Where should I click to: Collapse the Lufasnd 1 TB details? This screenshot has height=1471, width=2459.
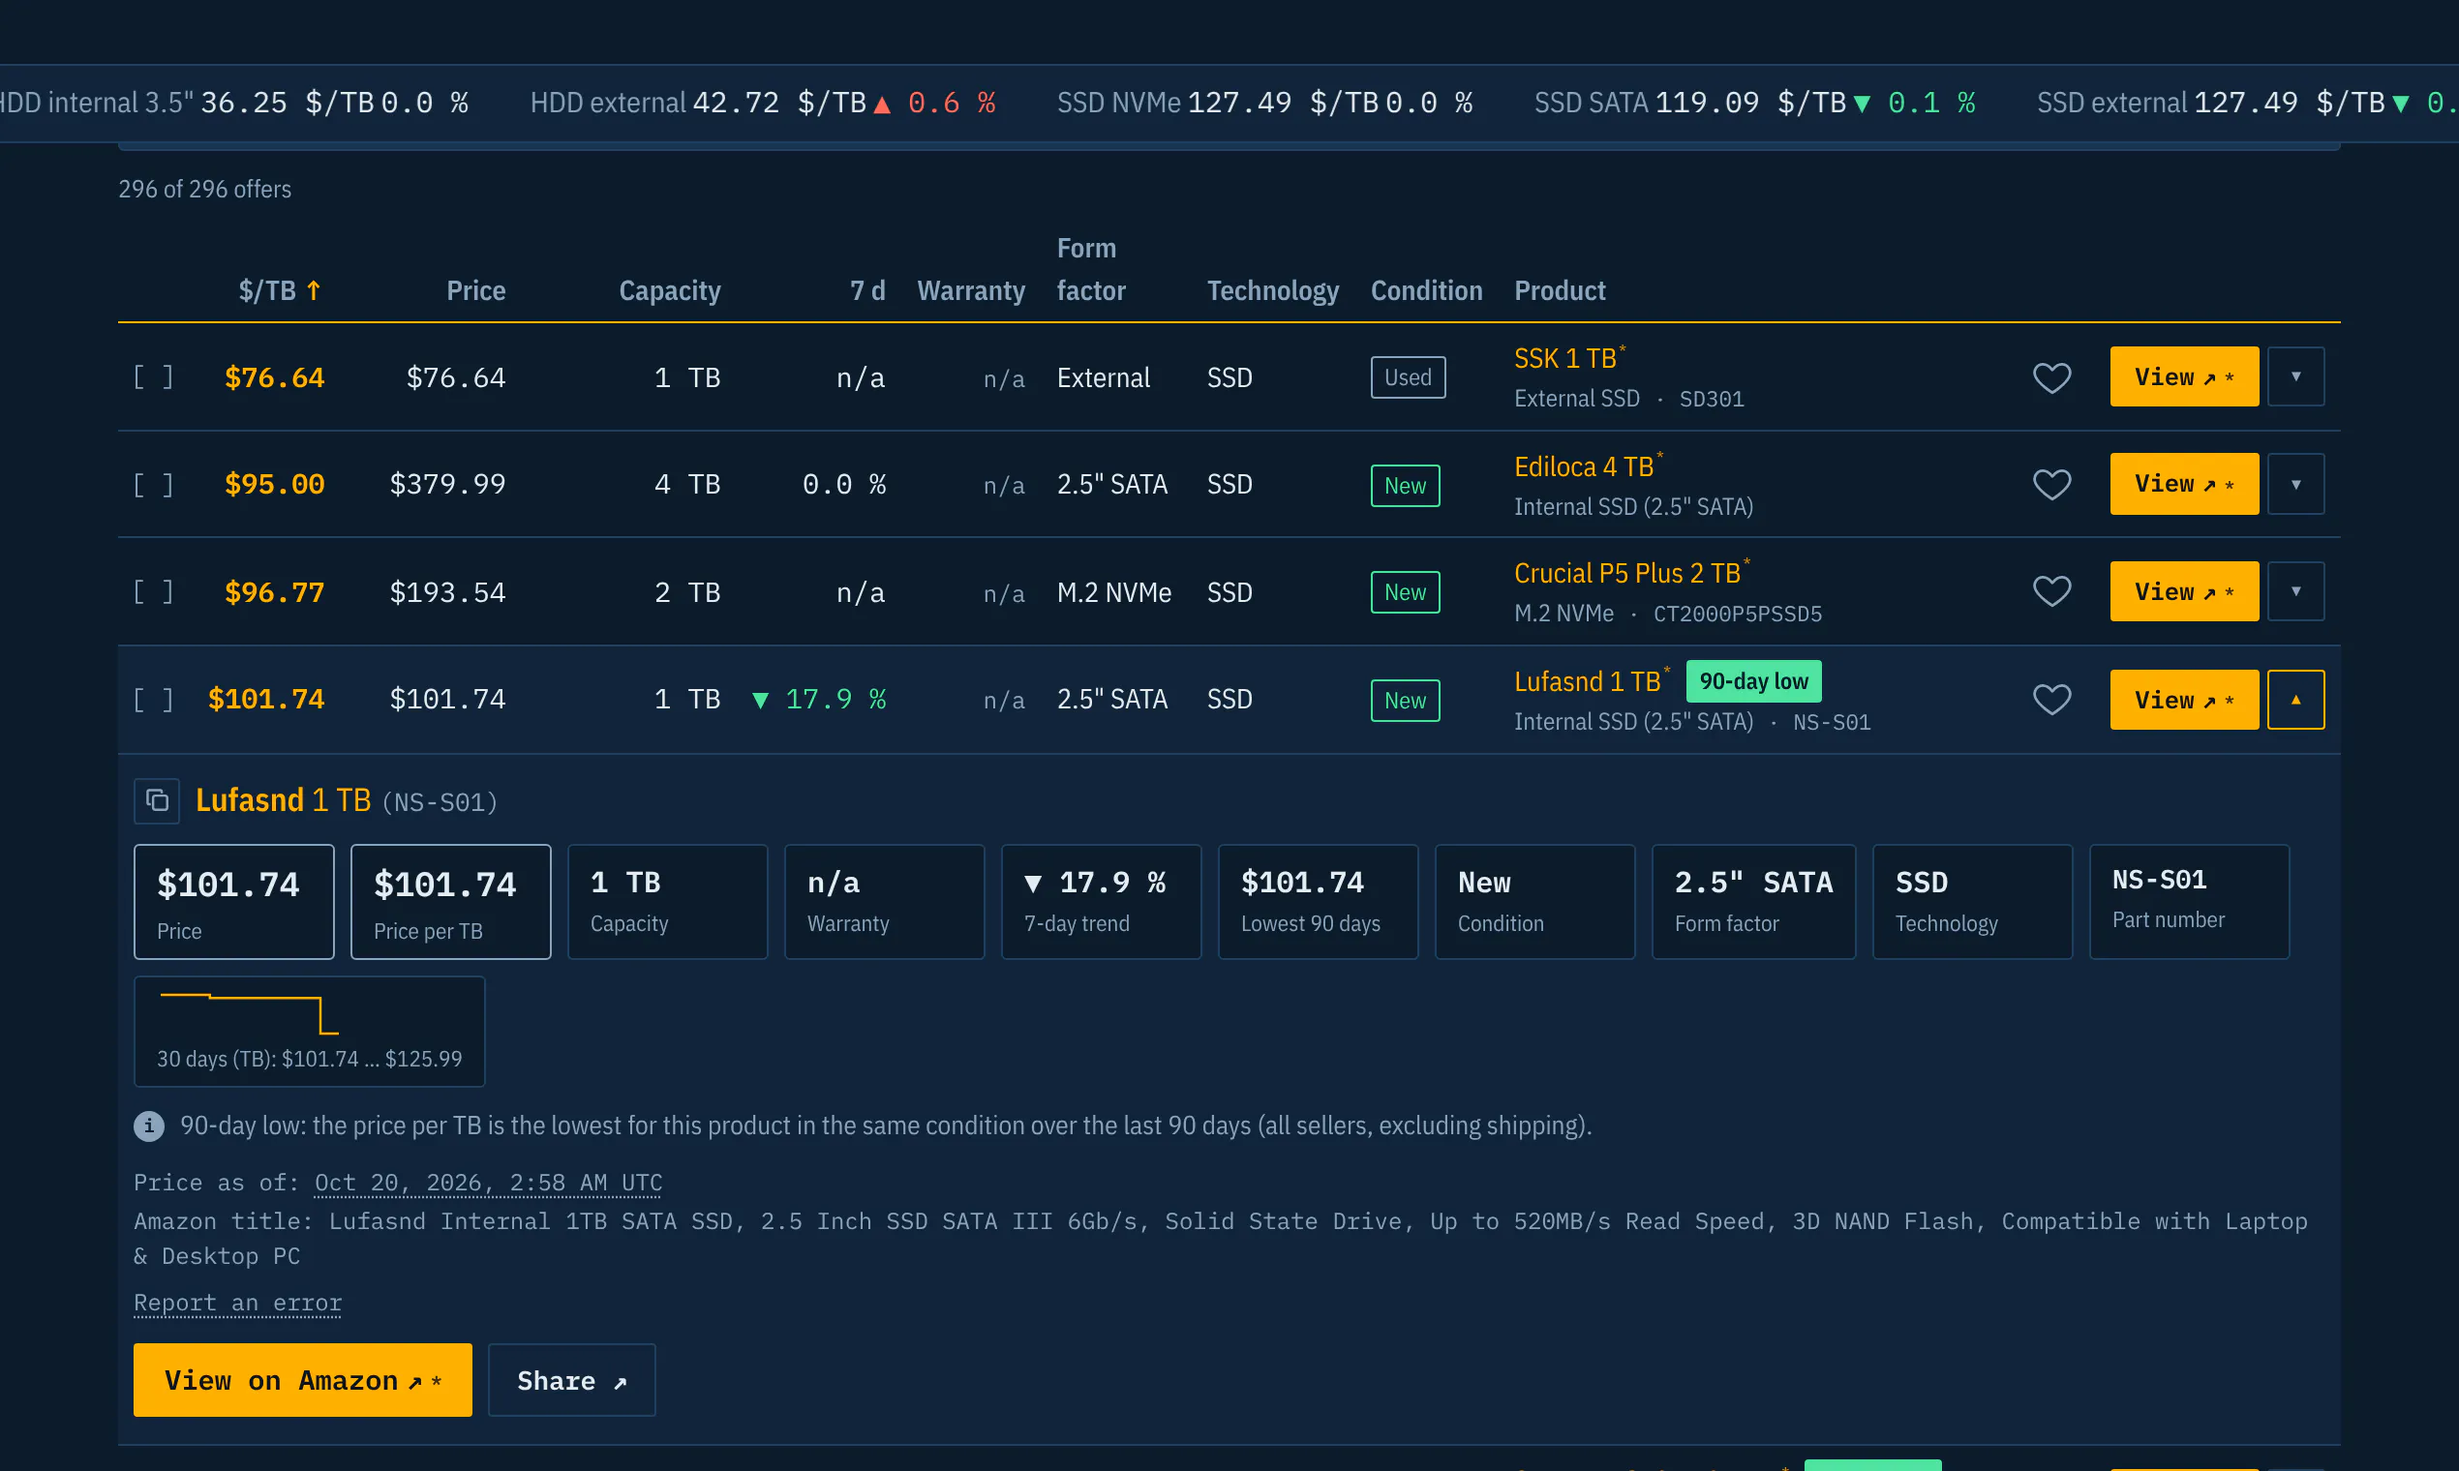pyautogui.click(x=2295, y=700)
